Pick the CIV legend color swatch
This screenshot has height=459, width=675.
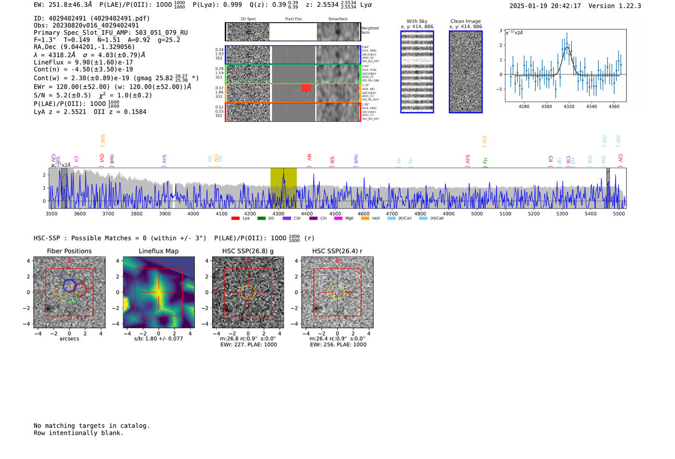287,219
